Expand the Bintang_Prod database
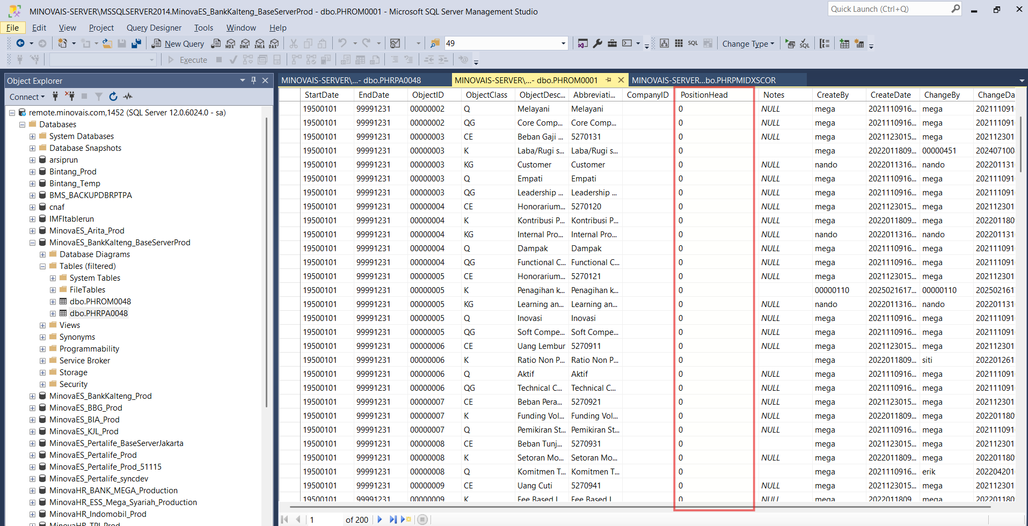1028x526 pixels. 32,172
